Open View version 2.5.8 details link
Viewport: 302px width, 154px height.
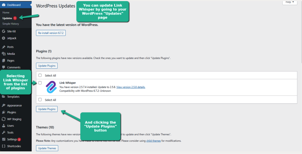click(131, 87)
